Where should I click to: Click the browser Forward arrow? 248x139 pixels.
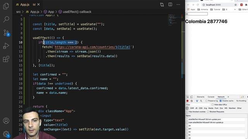[193, 5]
